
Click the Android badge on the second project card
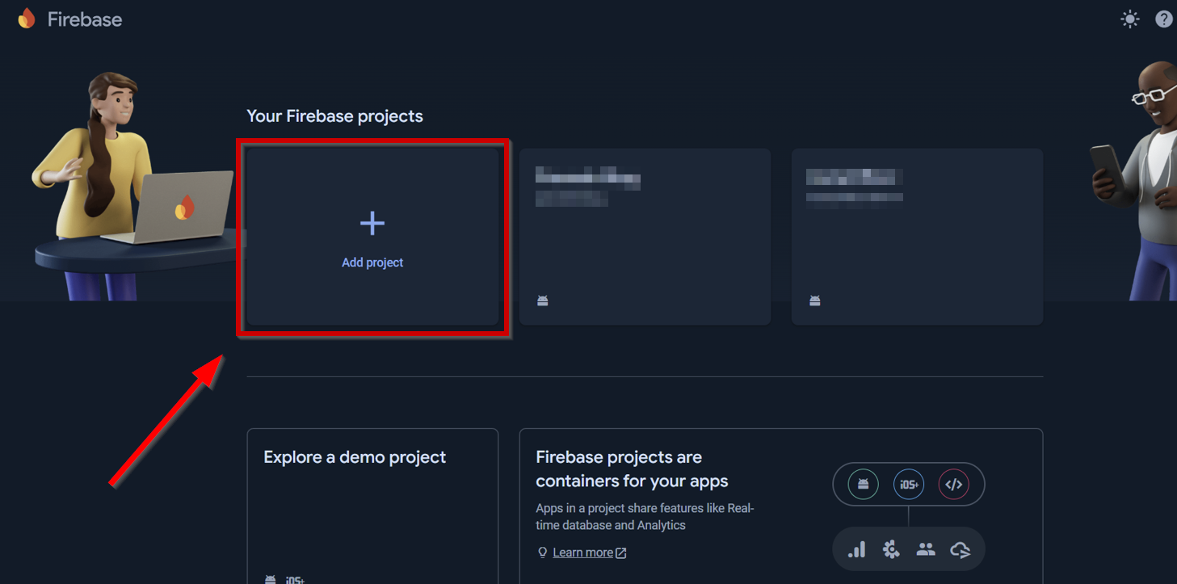tap(542, 300)
